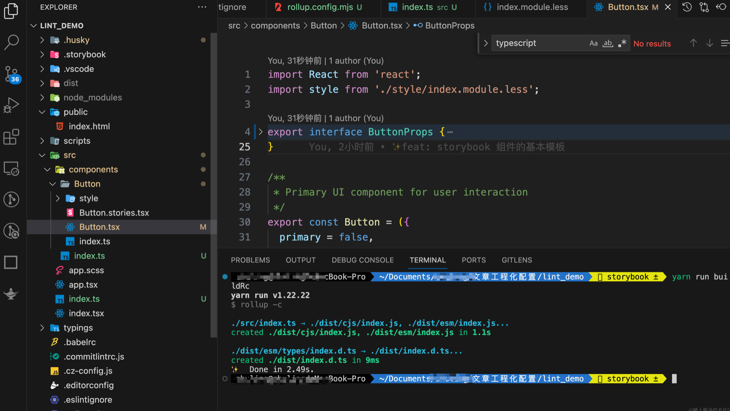The image size is (730, 411).
Task: Open .babelrc file
Action: [80, 342]
